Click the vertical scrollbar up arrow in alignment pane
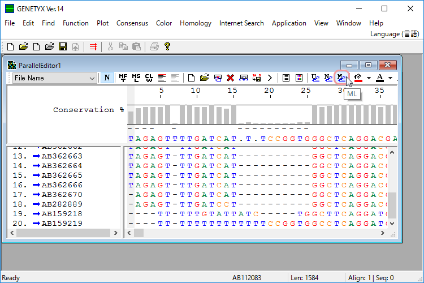424x283 pixels. click(x=392, y=152)
